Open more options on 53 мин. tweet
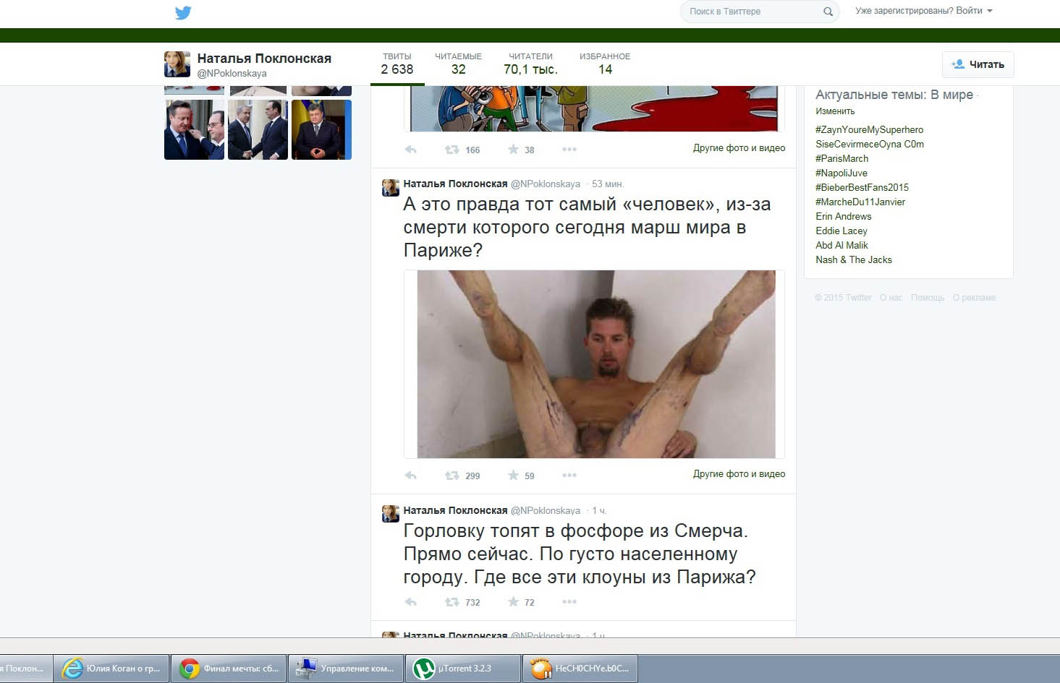Viewport: 1060px width, 683px height. (569, 475)
